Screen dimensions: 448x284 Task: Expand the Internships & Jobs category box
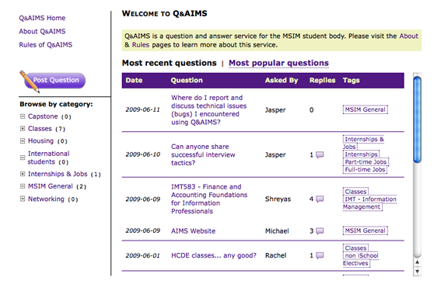pos(23,174)
